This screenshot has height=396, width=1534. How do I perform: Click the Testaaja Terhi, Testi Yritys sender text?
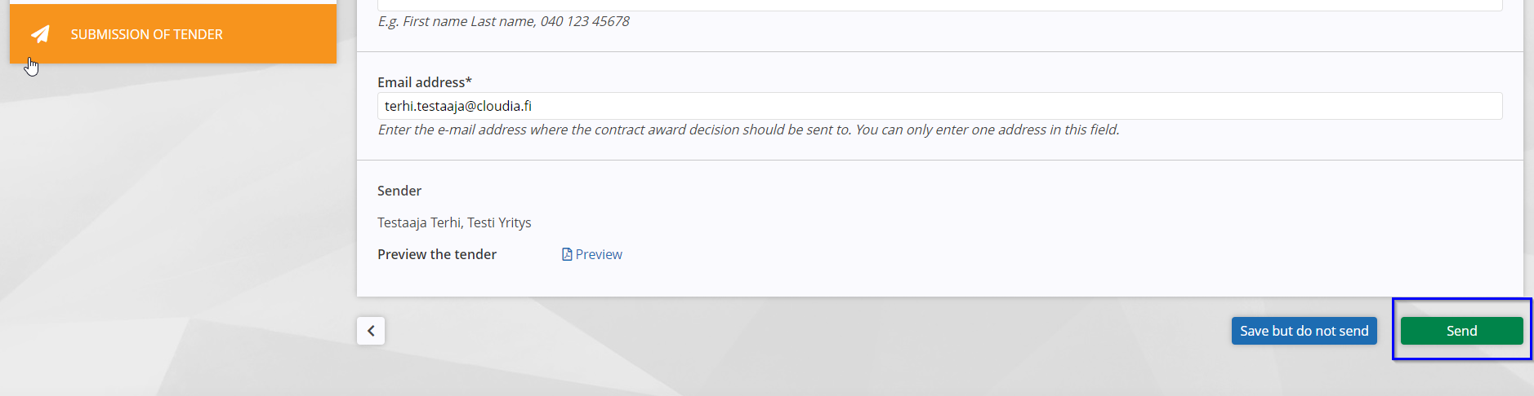click(x=454, y=222)
